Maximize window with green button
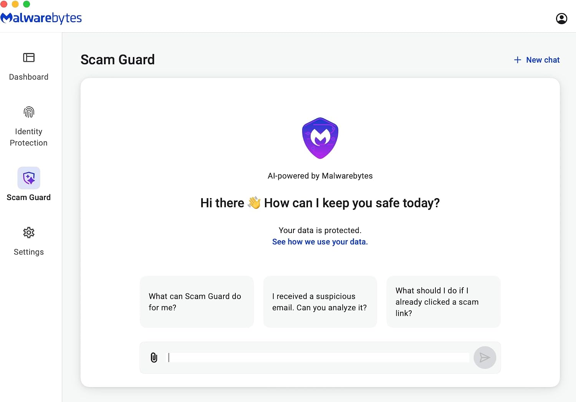This screenshot has width=576, height=402. click(x=26, y=4)
